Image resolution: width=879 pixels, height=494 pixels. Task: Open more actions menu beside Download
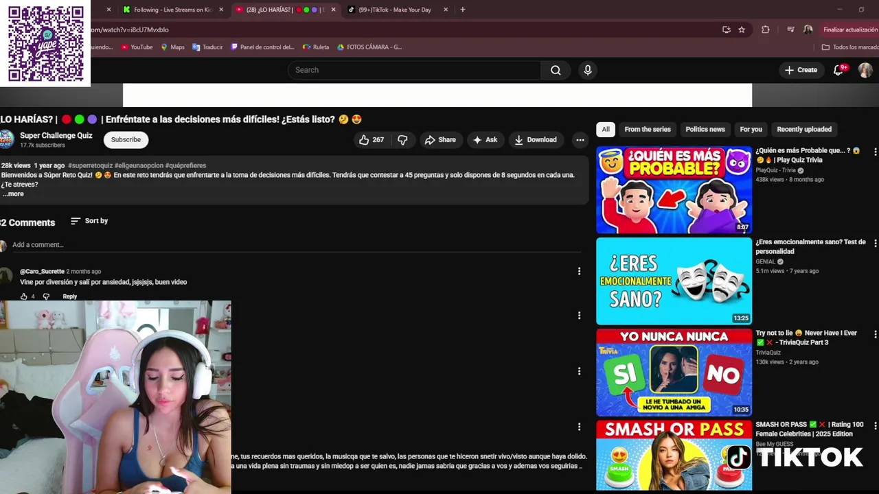(580, 140)
